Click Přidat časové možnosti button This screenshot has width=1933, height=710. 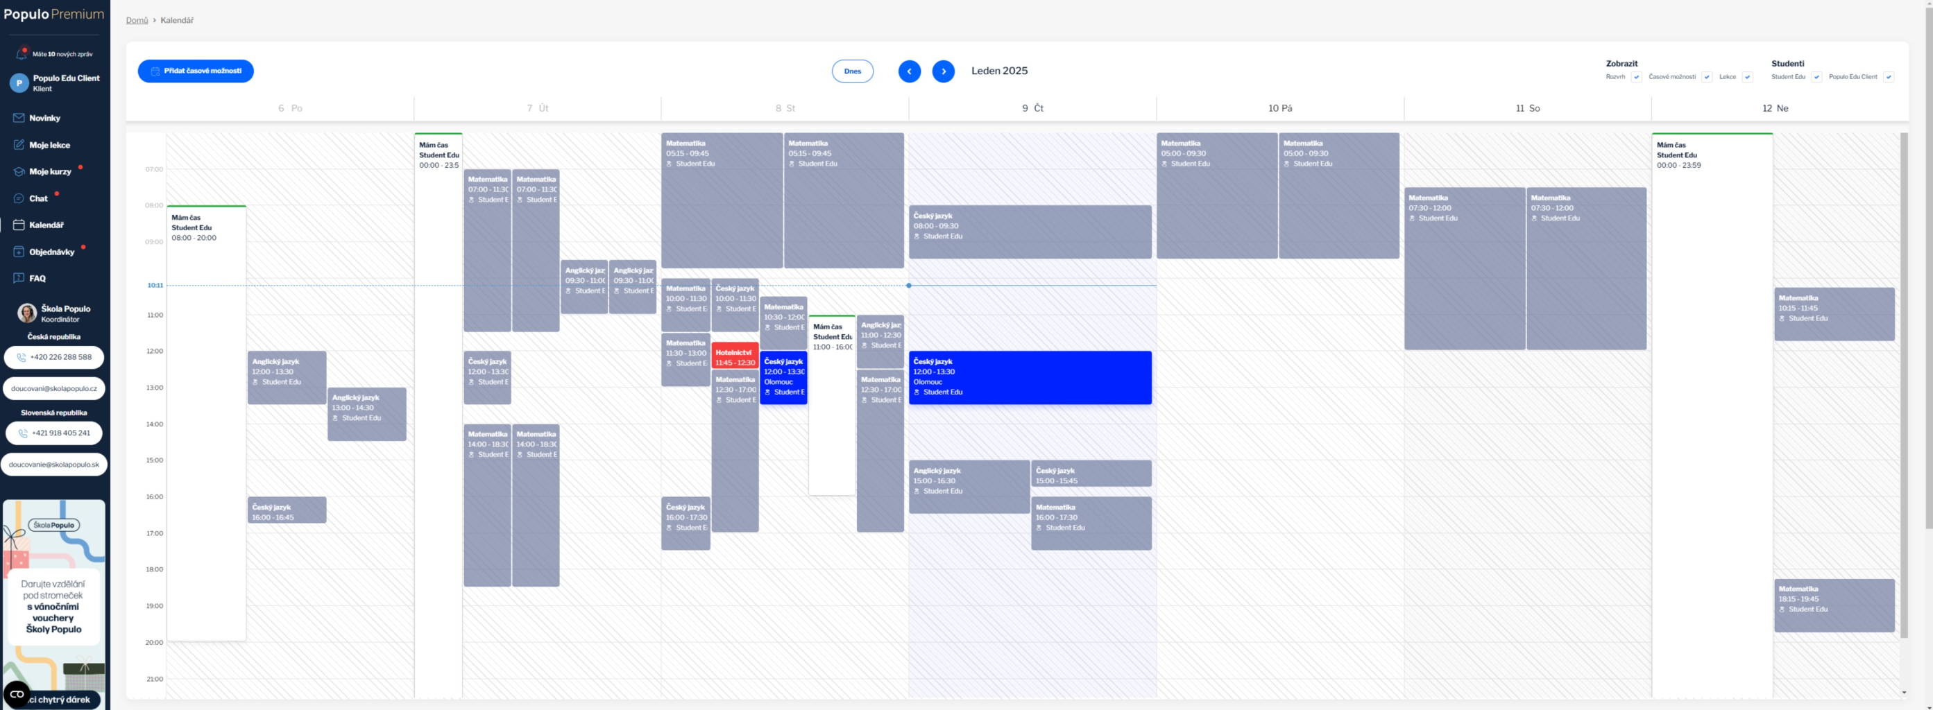(x=196, y=71)
